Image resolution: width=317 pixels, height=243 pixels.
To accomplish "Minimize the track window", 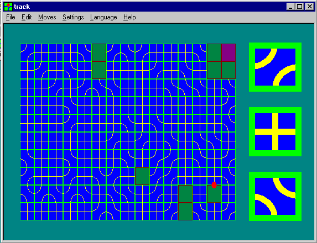I will pyautogui.click(x=290, y=7).
